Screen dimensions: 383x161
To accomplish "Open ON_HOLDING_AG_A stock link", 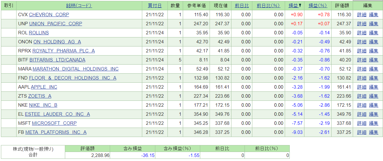I will click(x=57, y=42).
